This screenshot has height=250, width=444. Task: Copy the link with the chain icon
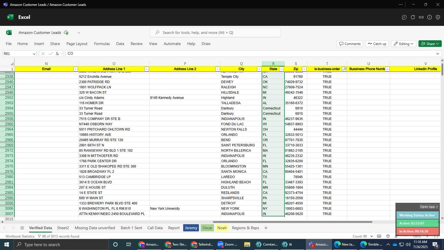pyautogui.click(x=421, y=17)
